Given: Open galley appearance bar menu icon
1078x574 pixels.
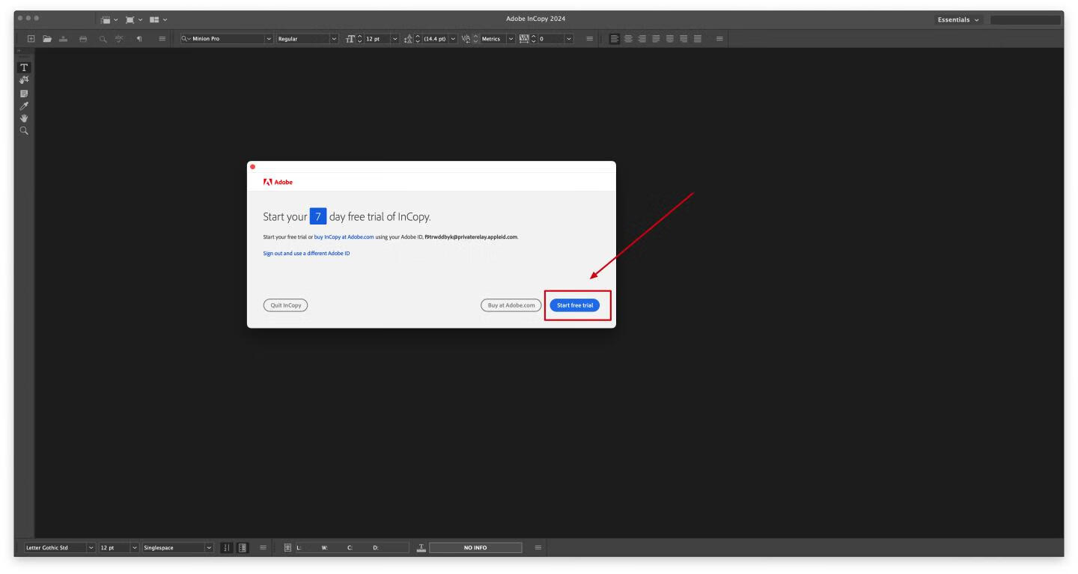Looking at the screenshot, I should pos(263,548).
